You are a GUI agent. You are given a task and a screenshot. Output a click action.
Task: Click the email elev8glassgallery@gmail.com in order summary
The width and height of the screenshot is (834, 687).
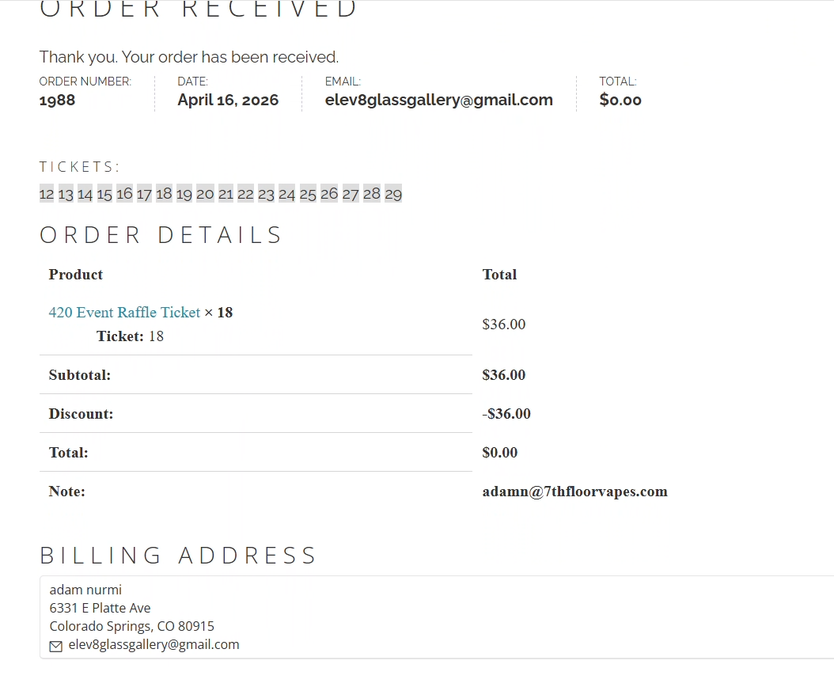click(x=438, y=101)
